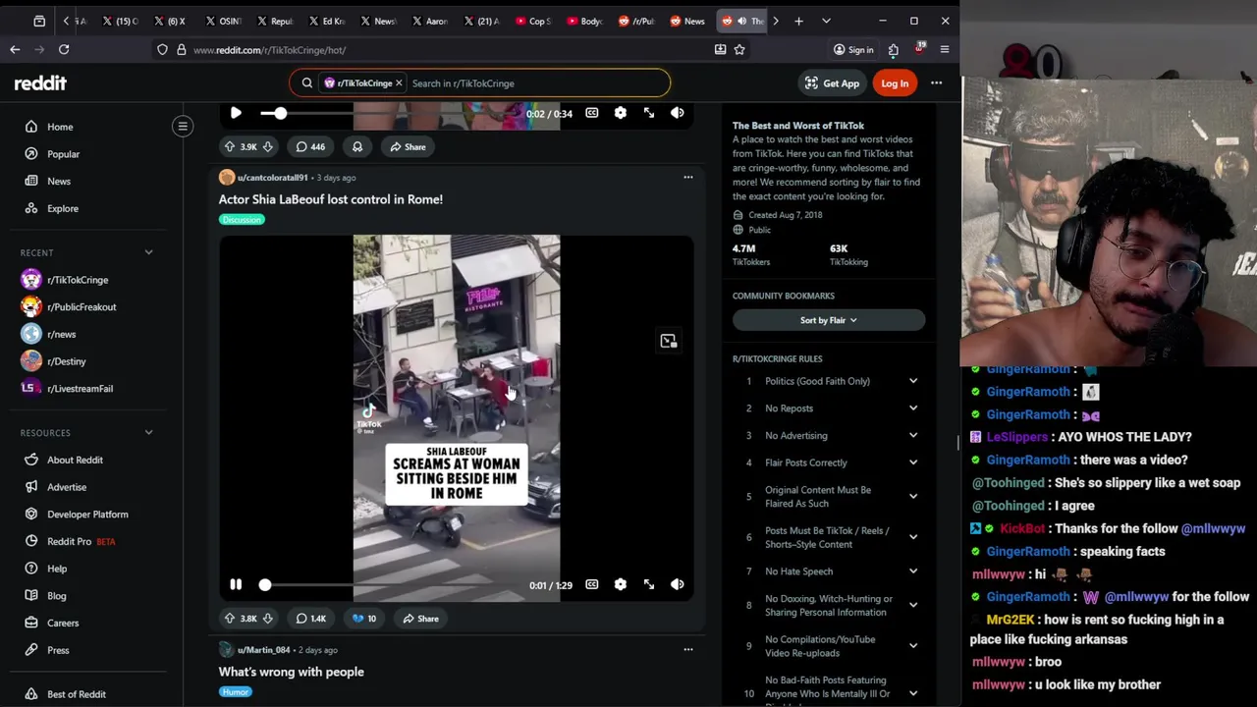Open 1.4K comments on Shia post
Screen dimensions: 1257x707
point(310,619)
